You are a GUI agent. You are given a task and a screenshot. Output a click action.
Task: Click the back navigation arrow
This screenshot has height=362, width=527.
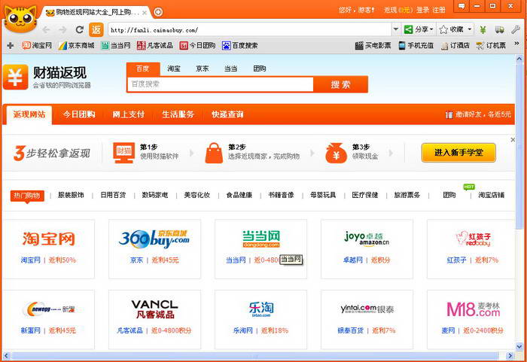[x=46, y=29]
